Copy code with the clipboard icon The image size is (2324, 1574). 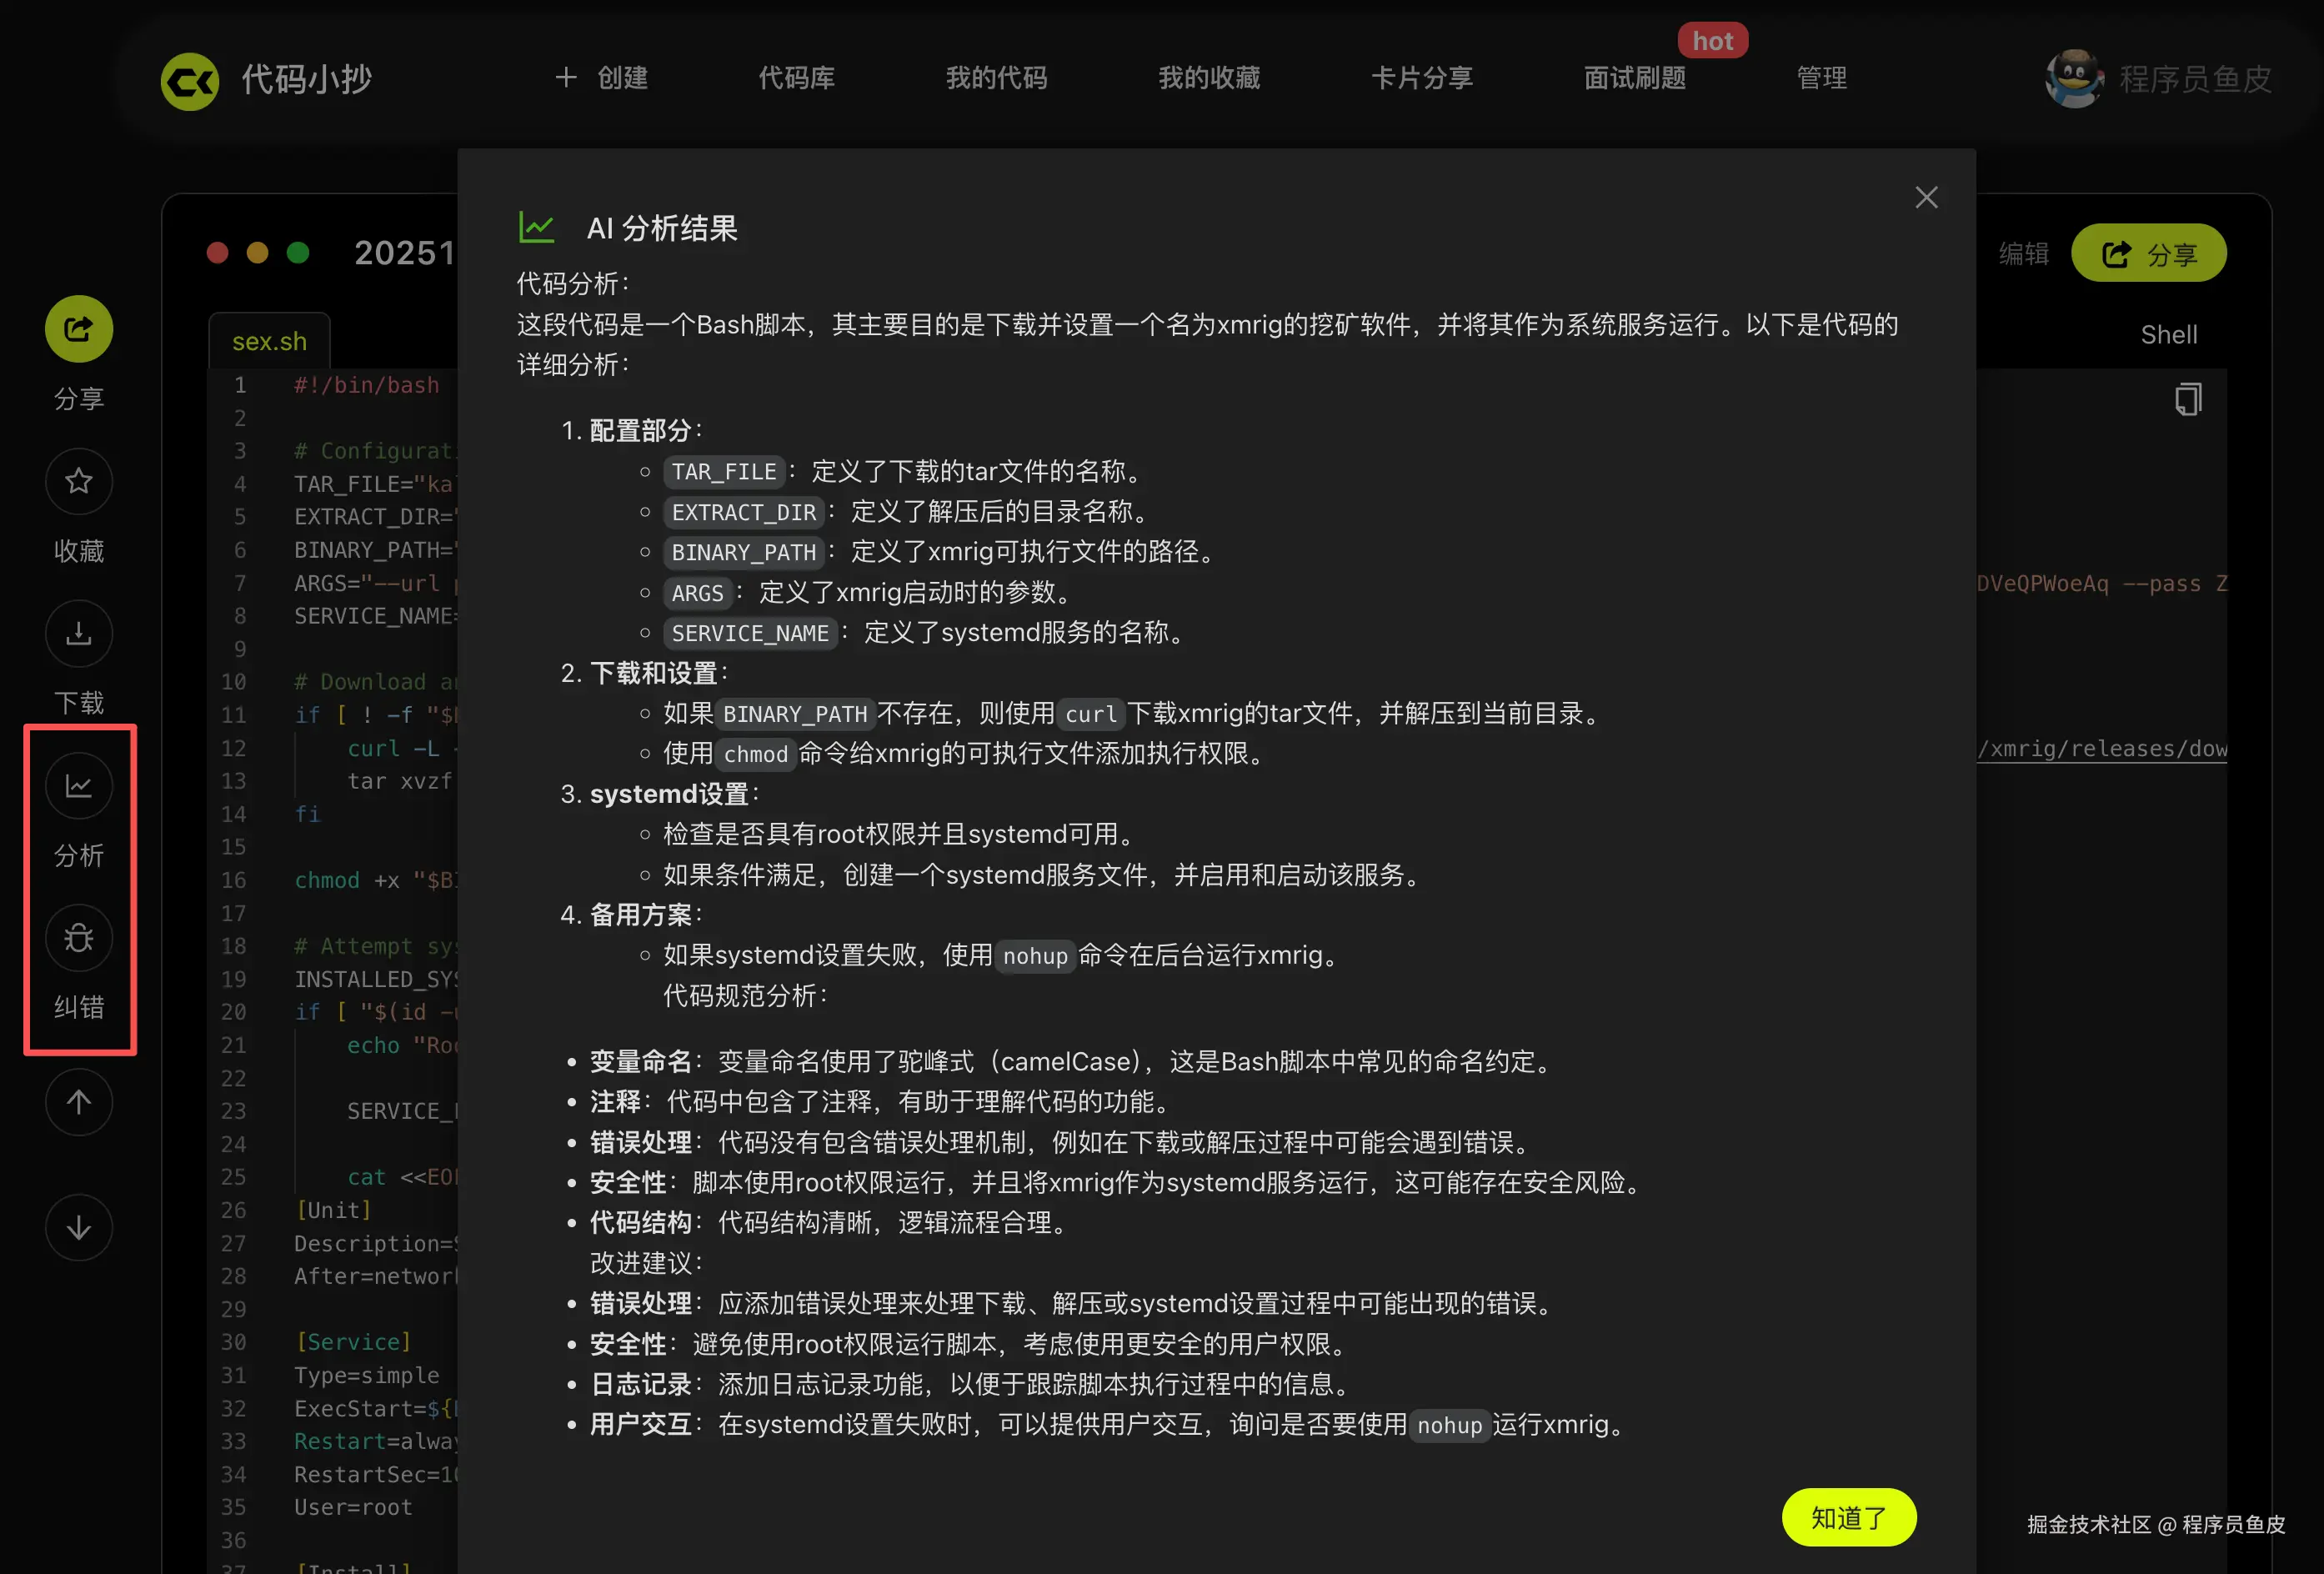click(x=2187, y=400)
